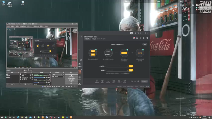
Task: Click the plus icon in companion left sidebar
Action: click(81, 37)
